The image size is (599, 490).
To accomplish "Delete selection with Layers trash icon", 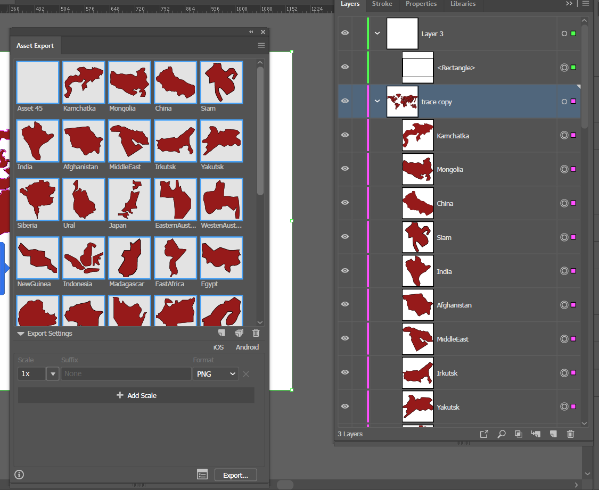I will click(570, 434).
